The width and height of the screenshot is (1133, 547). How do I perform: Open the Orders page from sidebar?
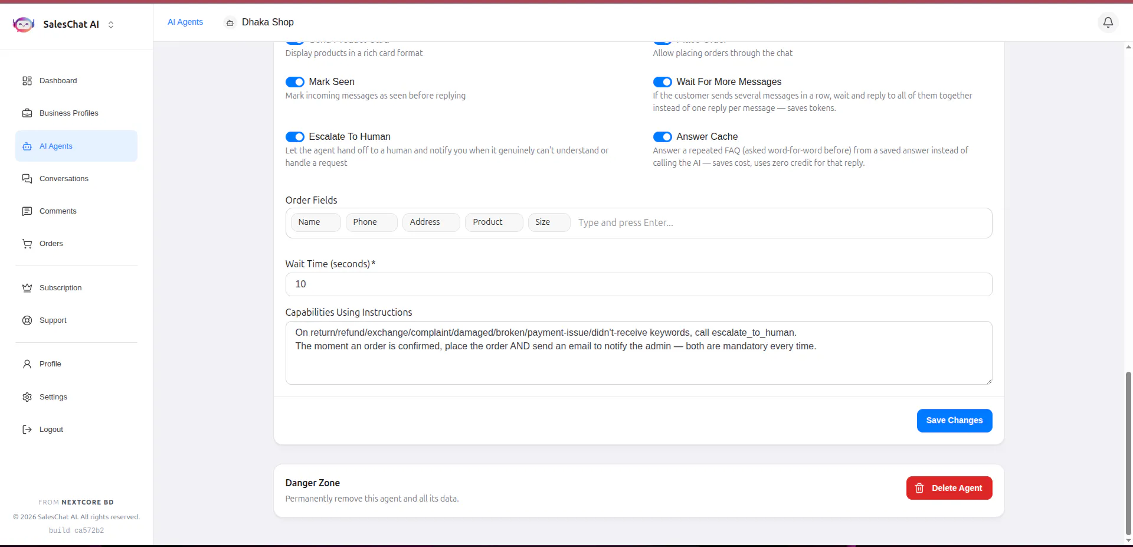(77, 244)
